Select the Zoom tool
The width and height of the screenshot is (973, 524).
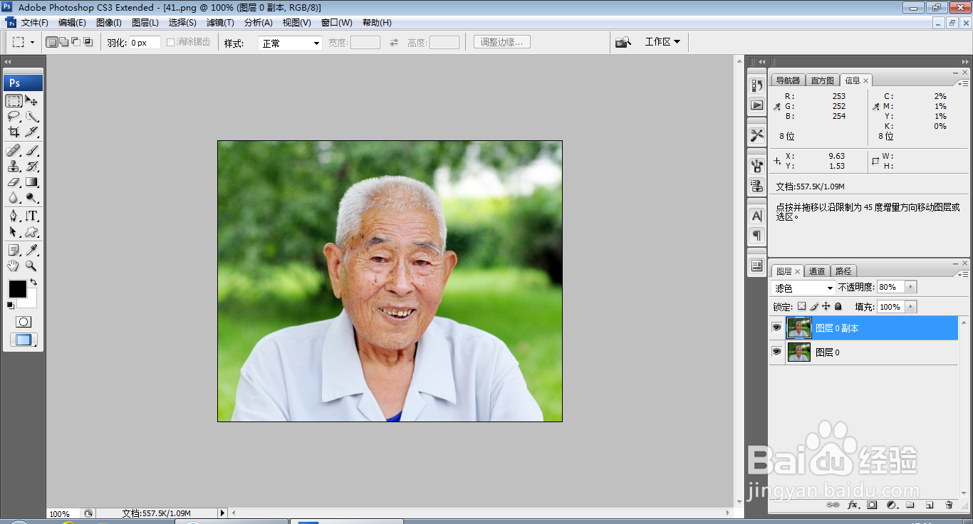[x=32, y=266]
